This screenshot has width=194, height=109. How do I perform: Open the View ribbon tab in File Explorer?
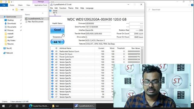tap(28, 5)
